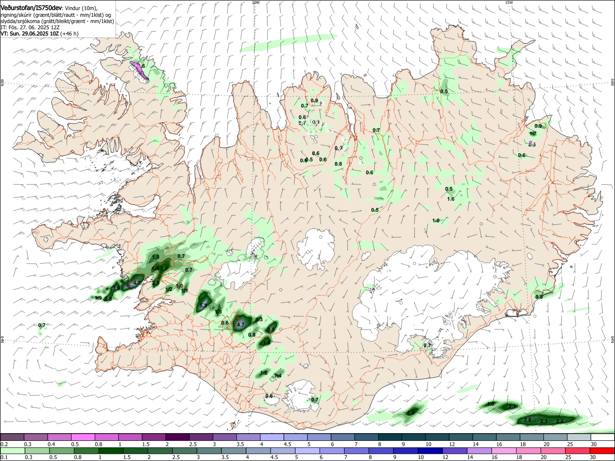The image size is (615, 461).
Task: Click the '15W' longitude label at top
Action: pyautogui.click(x=509, y=2)
